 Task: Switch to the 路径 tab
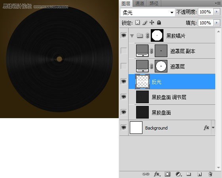click(154, 4)
